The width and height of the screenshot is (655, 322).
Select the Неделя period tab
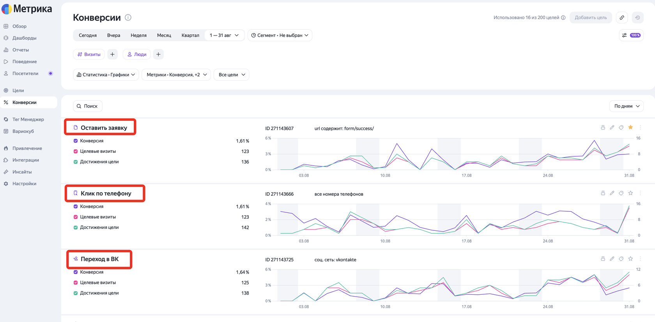[x=138, y=35]
